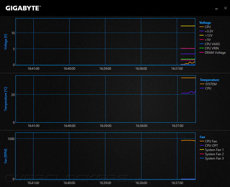Click the Temperature legend heading

[210, 80]
